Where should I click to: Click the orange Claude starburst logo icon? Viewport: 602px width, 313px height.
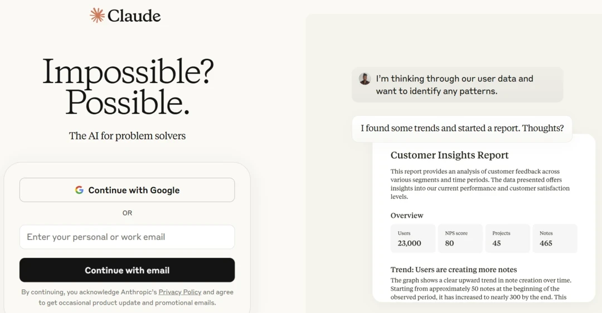tap(98, 16)
